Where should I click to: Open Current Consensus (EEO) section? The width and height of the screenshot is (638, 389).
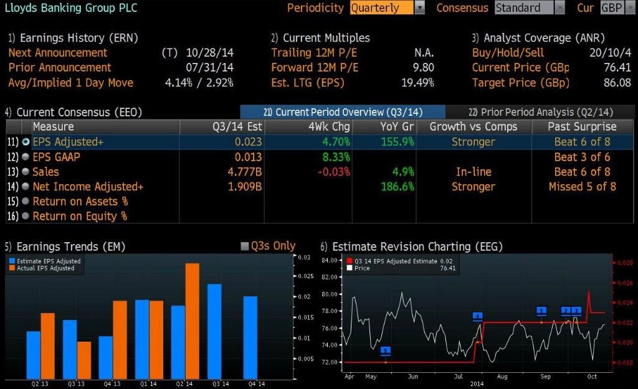tap(74, 112)
